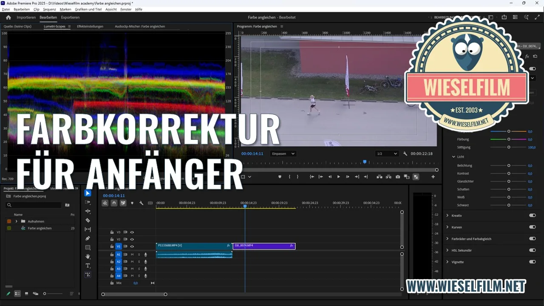Open program monitor settings wrench
544x306 pixels.
[x=405, y=153]
